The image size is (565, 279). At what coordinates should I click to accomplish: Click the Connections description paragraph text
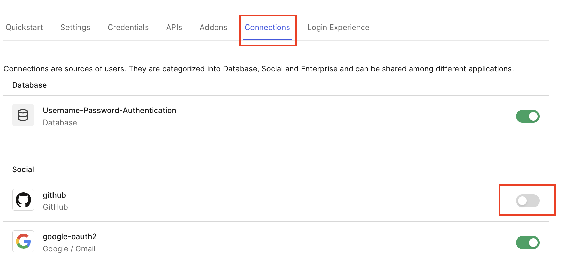(259, 69)
